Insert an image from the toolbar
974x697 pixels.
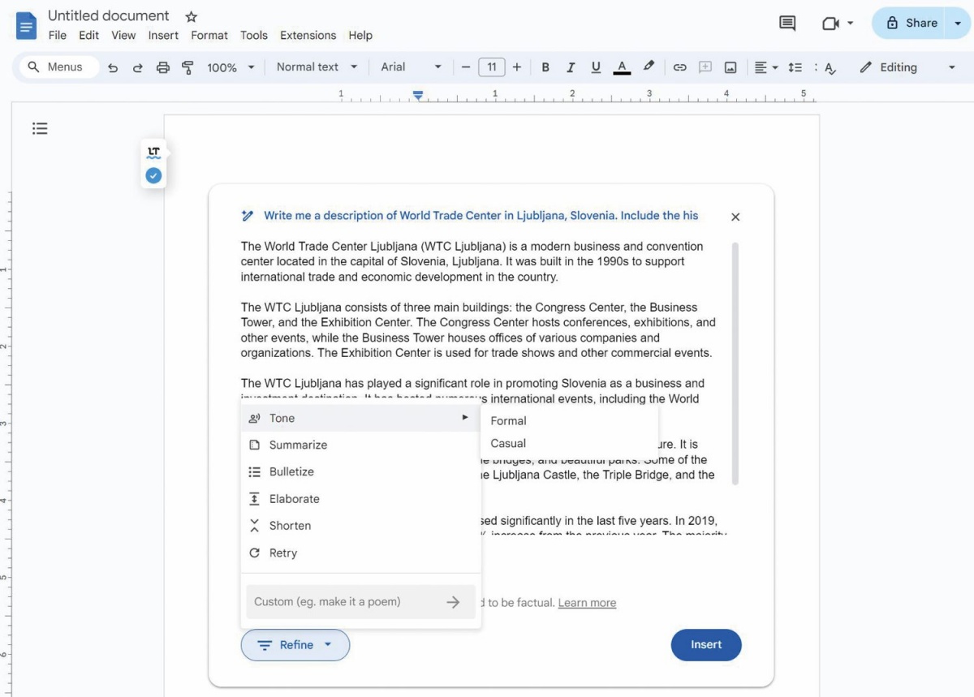[730, 67]
